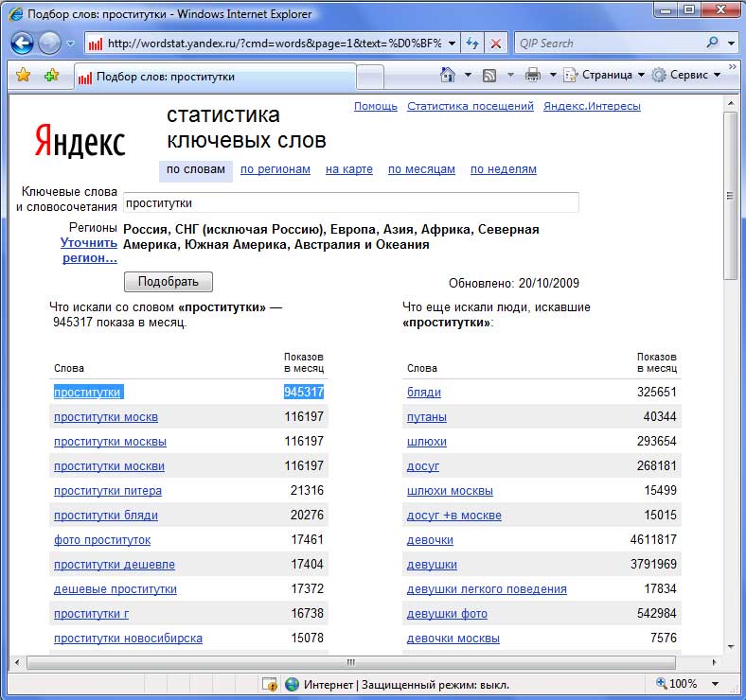Run search with the magnifier icon
The height and width of the screenshot is (700, 746).
pos(712,43)
